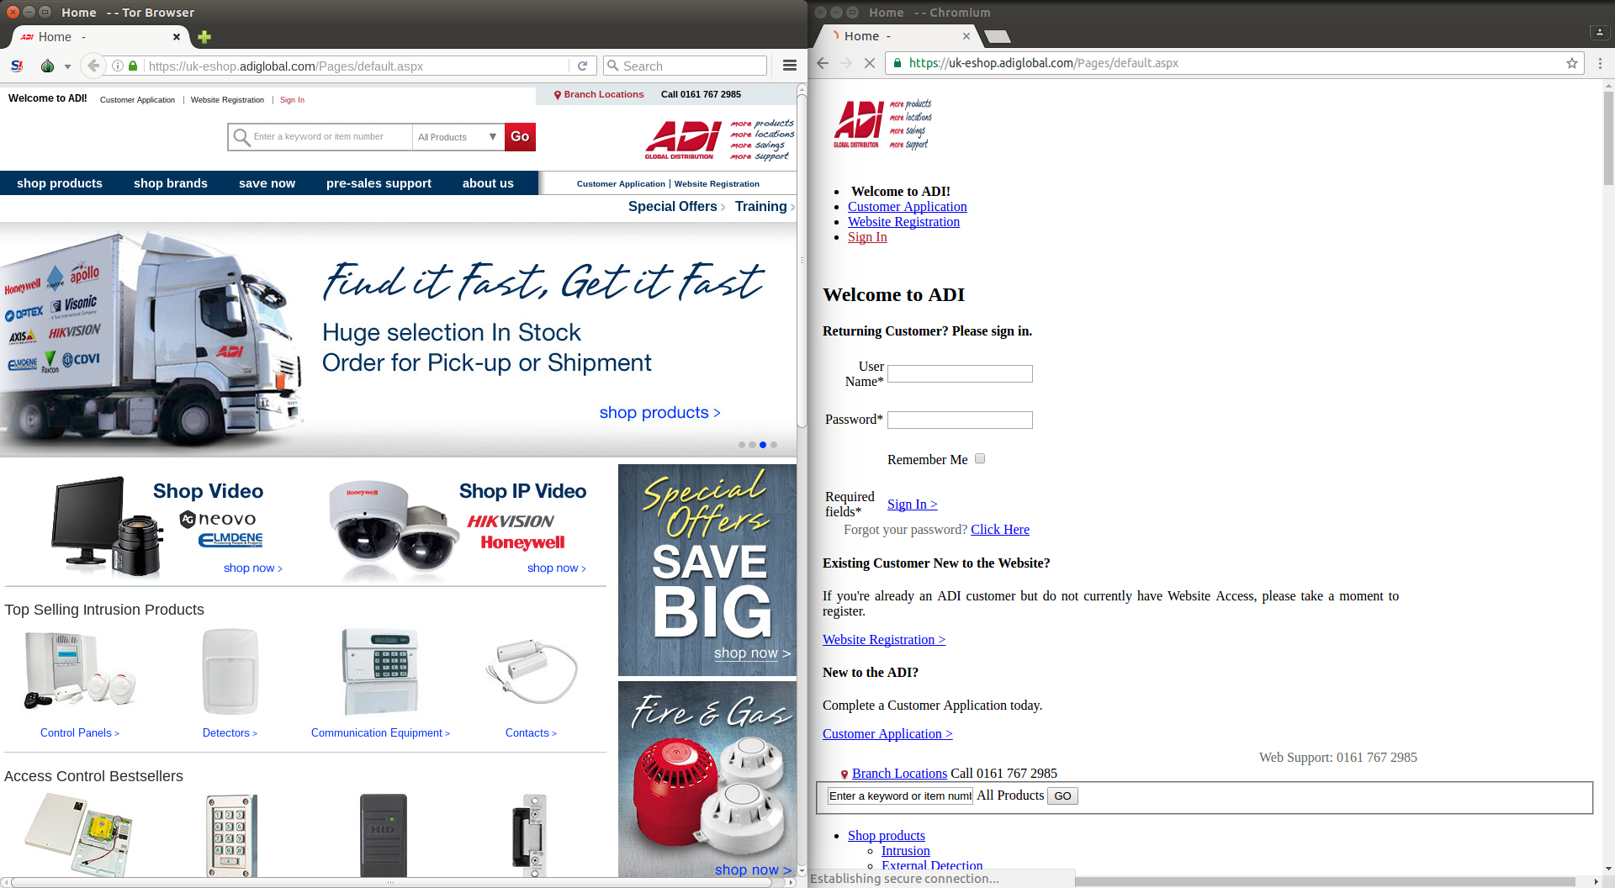1615x888 pixels.
Task: Open the All Products dropdown
Action: tap(457, 137)
